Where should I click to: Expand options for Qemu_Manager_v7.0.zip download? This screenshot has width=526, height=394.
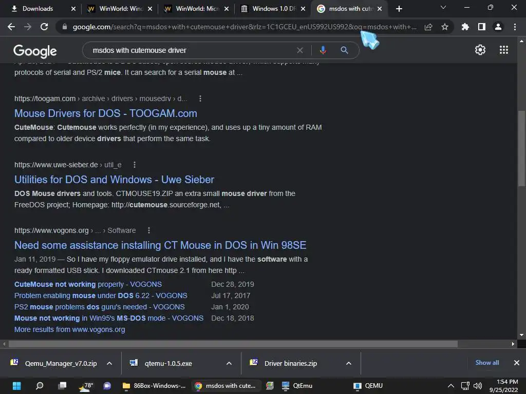[x=109, y=363]
